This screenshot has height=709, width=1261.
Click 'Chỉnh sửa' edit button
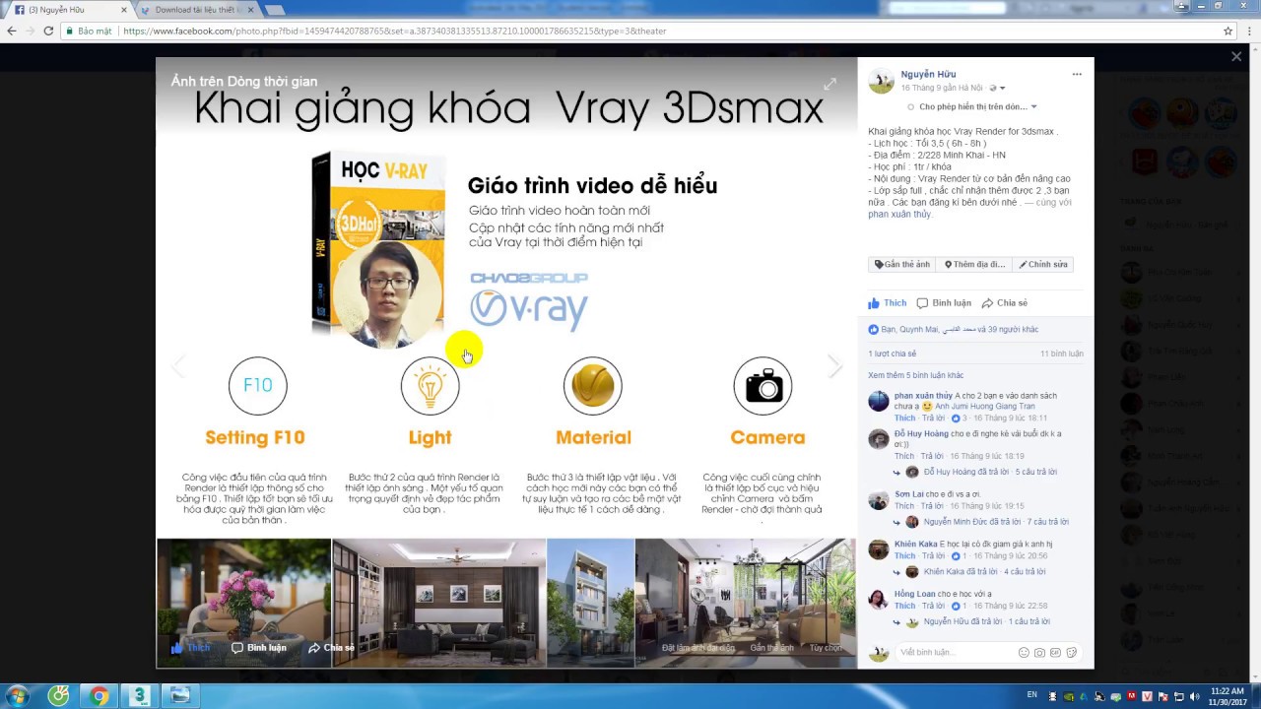[1043, 264]
